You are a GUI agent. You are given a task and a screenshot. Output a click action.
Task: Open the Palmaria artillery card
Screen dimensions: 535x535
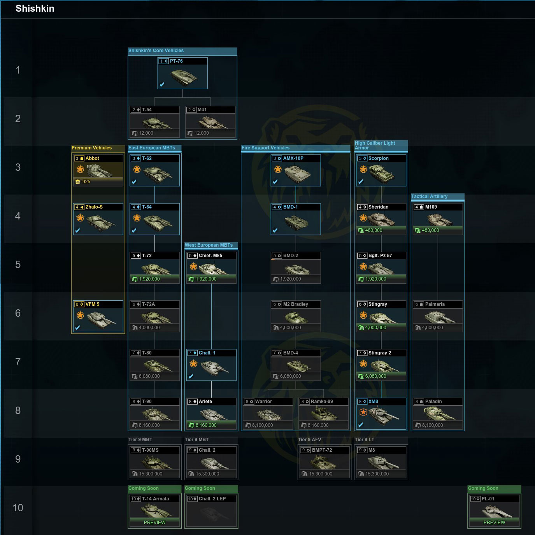click(438, 316)
